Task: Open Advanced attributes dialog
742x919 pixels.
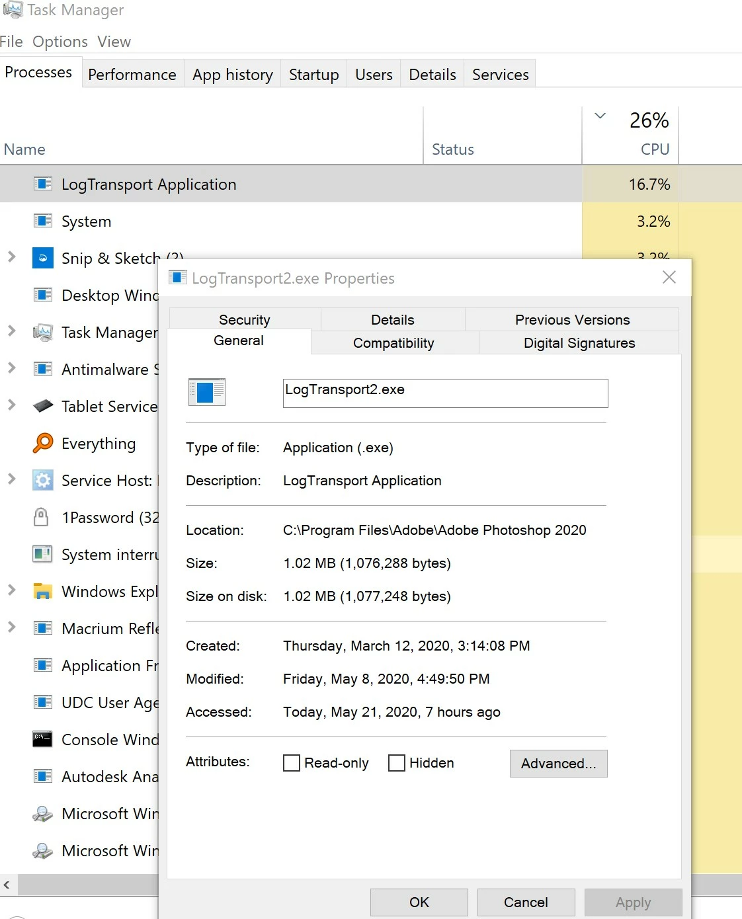Action: click(x=559, y=763)
